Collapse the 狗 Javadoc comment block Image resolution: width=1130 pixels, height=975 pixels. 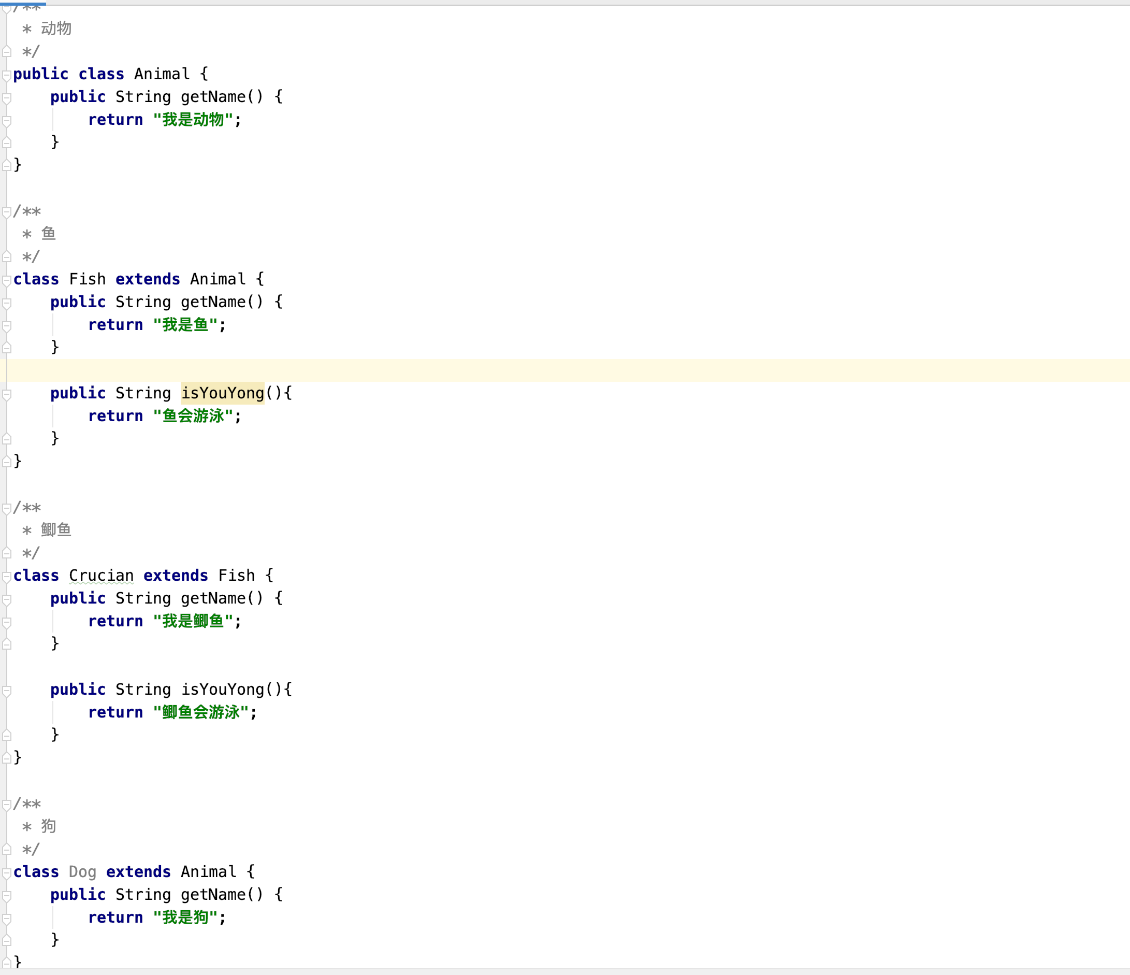(x=7, y=805)
